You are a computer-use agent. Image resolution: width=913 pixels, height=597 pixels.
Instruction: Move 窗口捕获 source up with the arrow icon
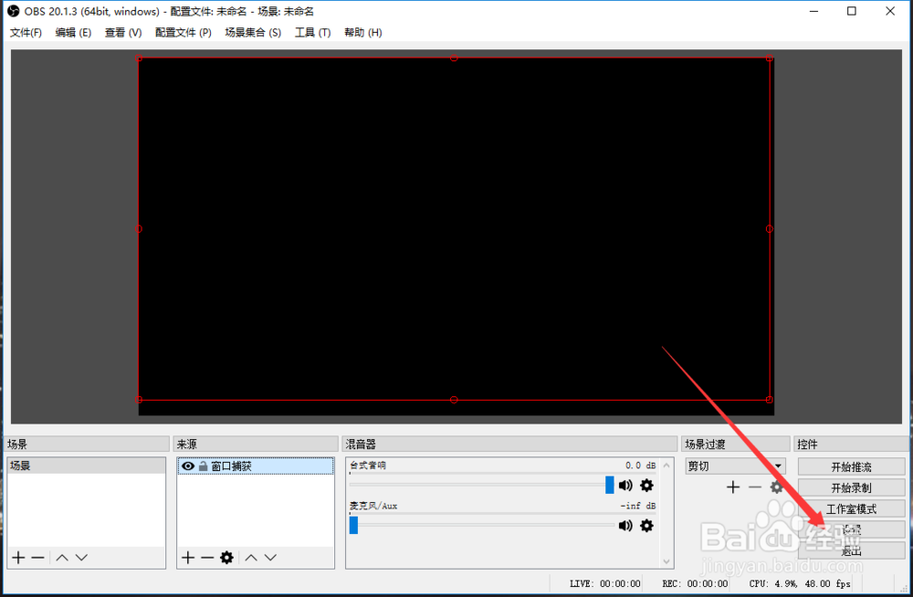(250, 557)
